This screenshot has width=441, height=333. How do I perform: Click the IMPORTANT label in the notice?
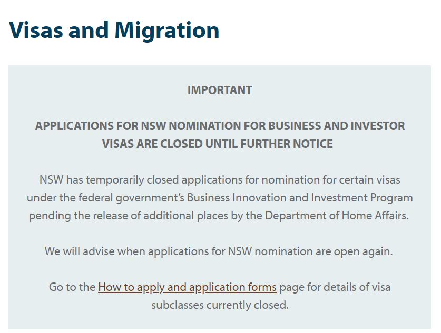click(220, 90)
